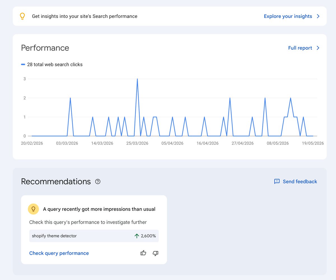Open the Recommendations help question mark icon
Screen dimensions: 336x280
click(98, 181)
